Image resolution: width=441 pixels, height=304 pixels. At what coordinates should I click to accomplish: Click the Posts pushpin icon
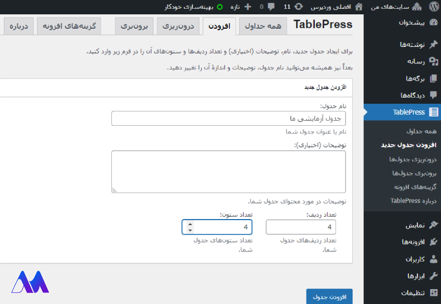point(434,45)
